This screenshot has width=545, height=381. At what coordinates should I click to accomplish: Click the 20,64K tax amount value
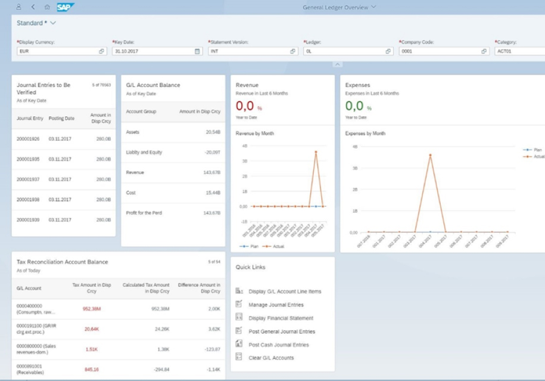tap(92, 329)
